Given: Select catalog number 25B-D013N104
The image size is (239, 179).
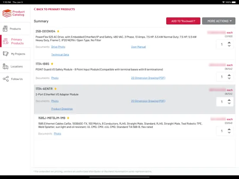Looking at the screenshot, I should 45,32.
